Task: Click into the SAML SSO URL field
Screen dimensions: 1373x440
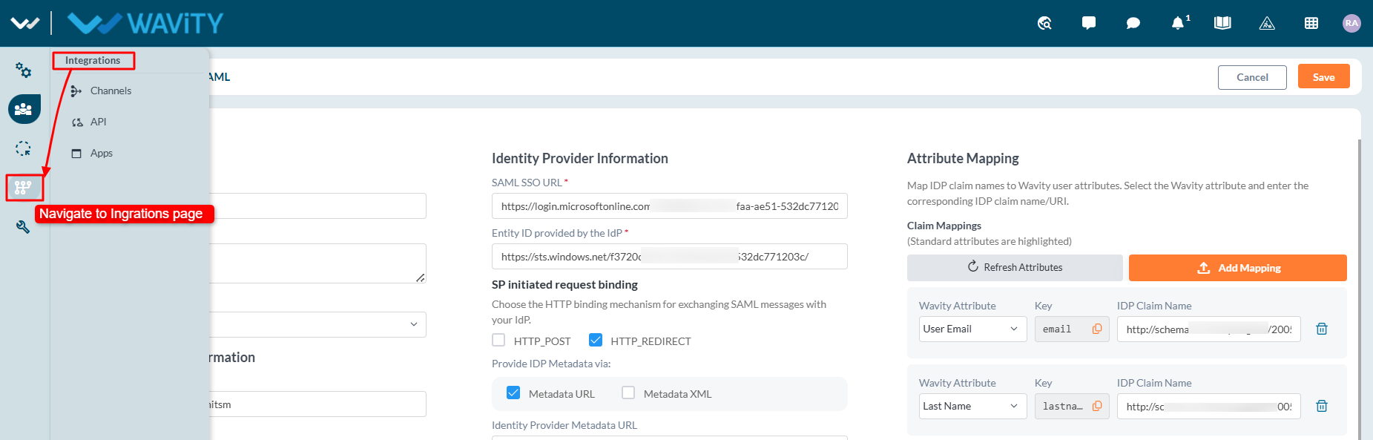Action: (670, 206)
